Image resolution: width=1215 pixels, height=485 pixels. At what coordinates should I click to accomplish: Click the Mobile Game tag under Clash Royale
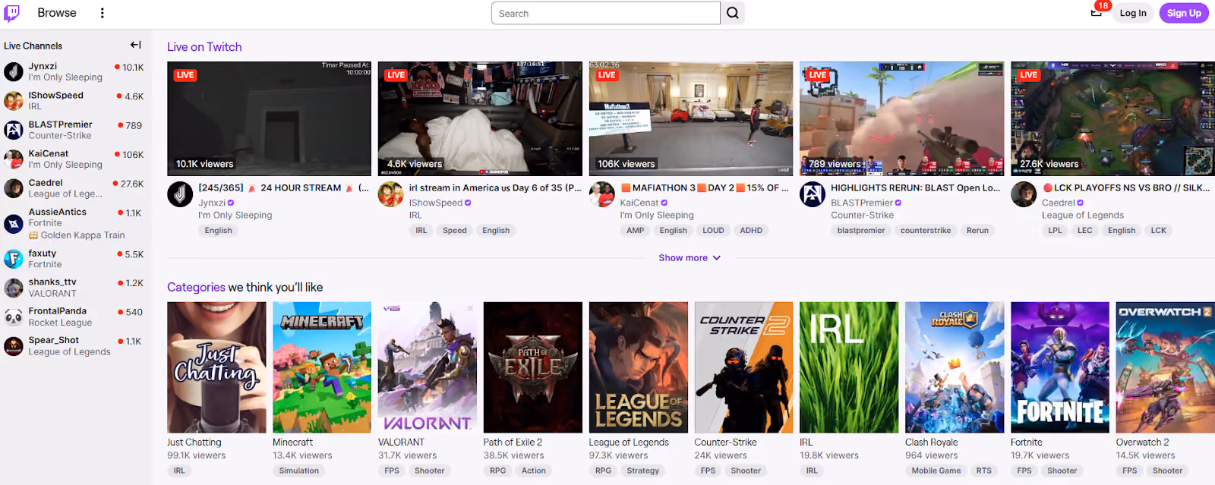[x=936, y=471]
